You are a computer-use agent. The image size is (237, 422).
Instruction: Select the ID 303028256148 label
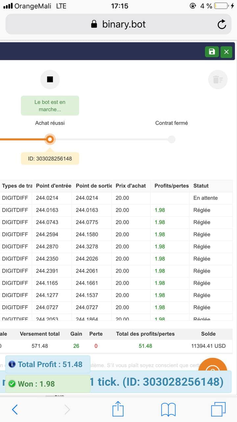(50, 159)
